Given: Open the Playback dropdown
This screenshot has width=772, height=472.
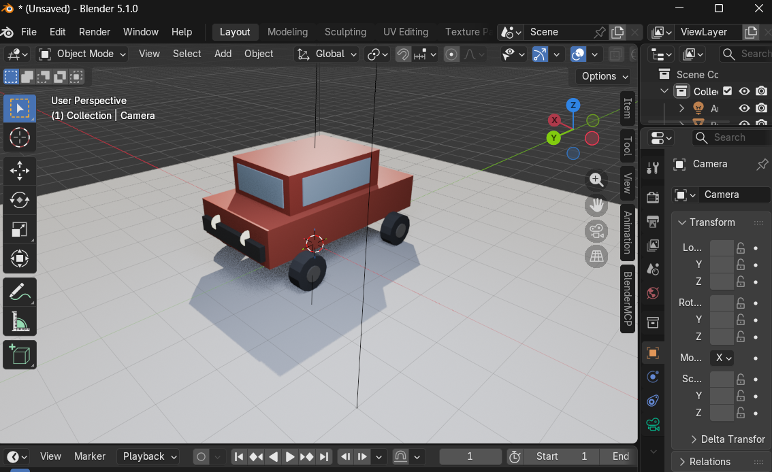Looking at the screenshot, I should tap(148, 457).
